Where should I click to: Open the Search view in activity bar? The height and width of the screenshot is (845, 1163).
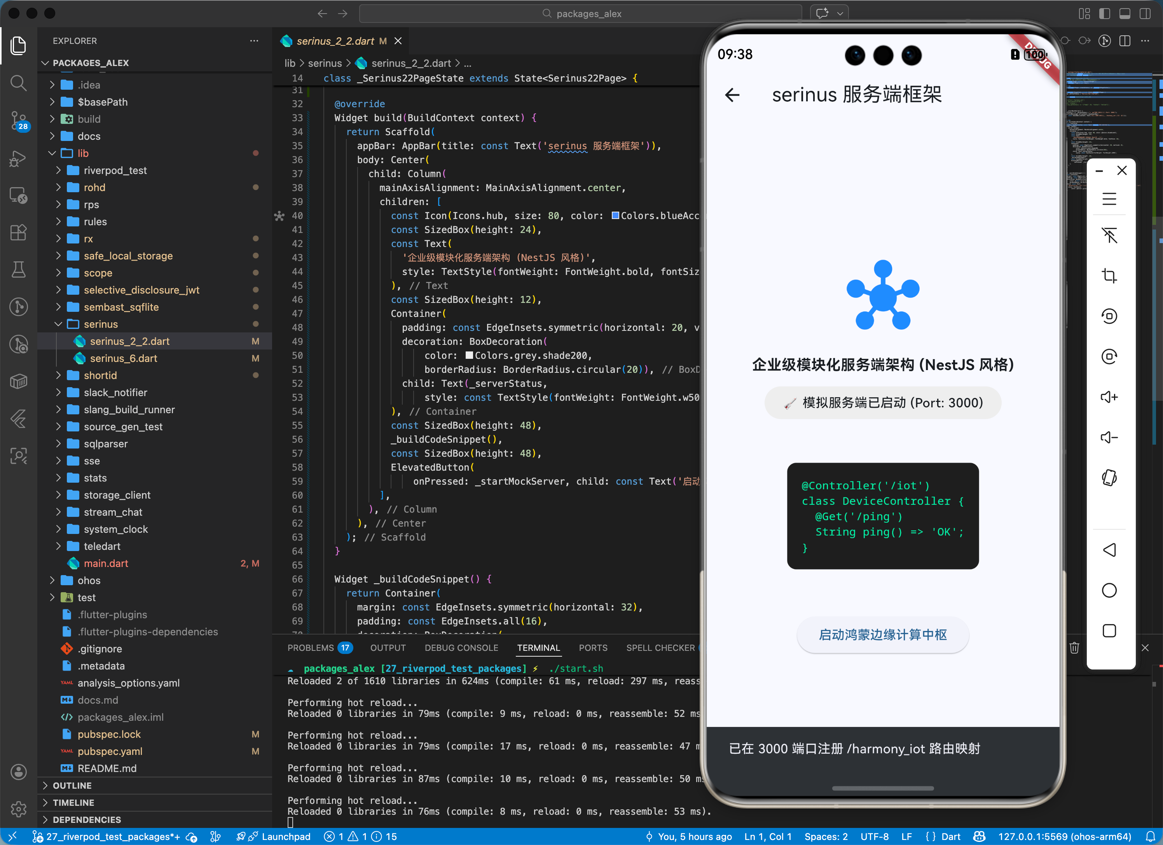18,83
